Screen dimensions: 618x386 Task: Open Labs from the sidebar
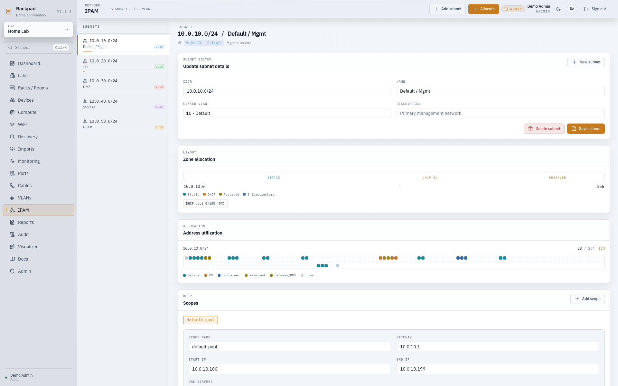(38, 76)
